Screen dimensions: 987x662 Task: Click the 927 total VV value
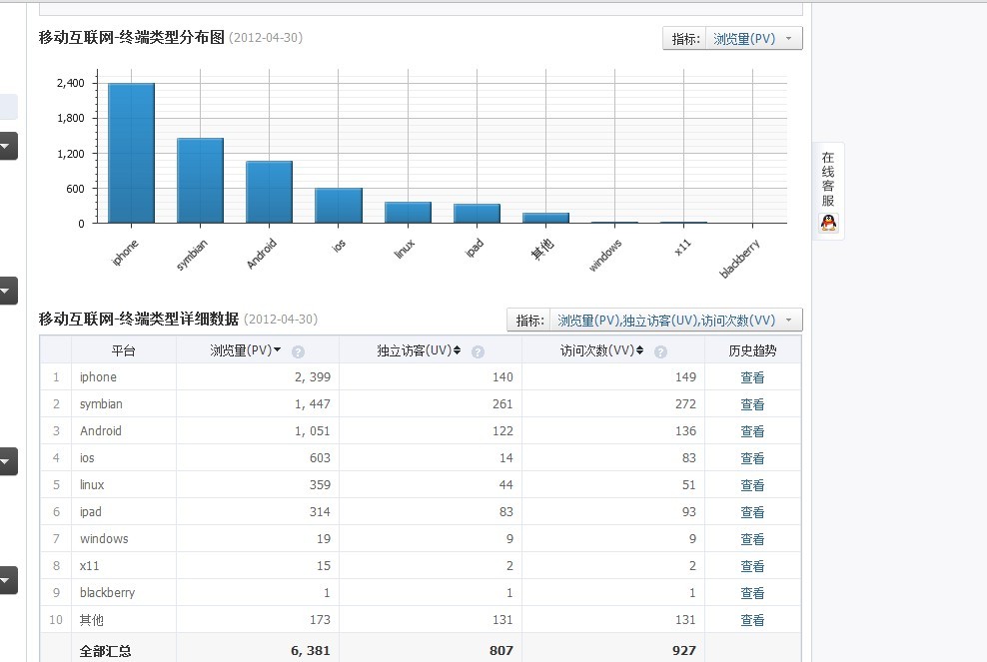coord(683,650)
